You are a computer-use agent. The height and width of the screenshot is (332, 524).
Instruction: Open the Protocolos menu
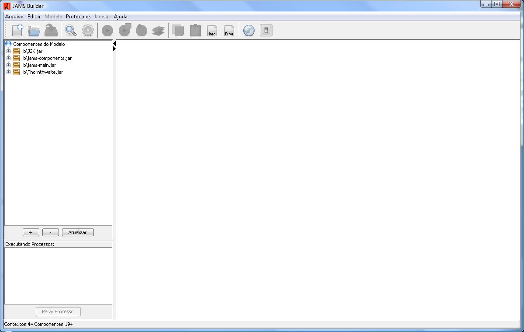pos(78,17)
